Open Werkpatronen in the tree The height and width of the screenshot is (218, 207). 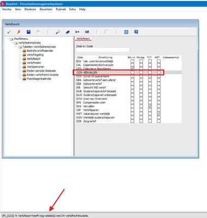click(36, 66)
